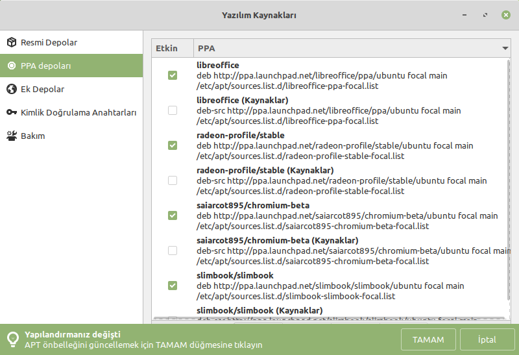The image size is (519, 355).
Task: Click deb slimbook/slimbook/ubuntu focal main URL
Action: point(330,286)
